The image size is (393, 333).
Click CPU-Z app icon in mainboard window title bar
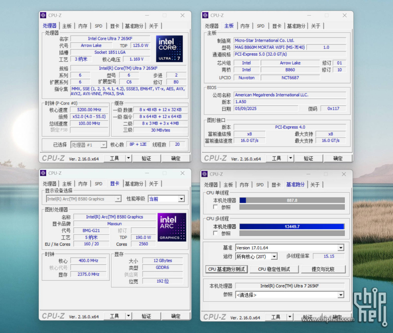205,15
